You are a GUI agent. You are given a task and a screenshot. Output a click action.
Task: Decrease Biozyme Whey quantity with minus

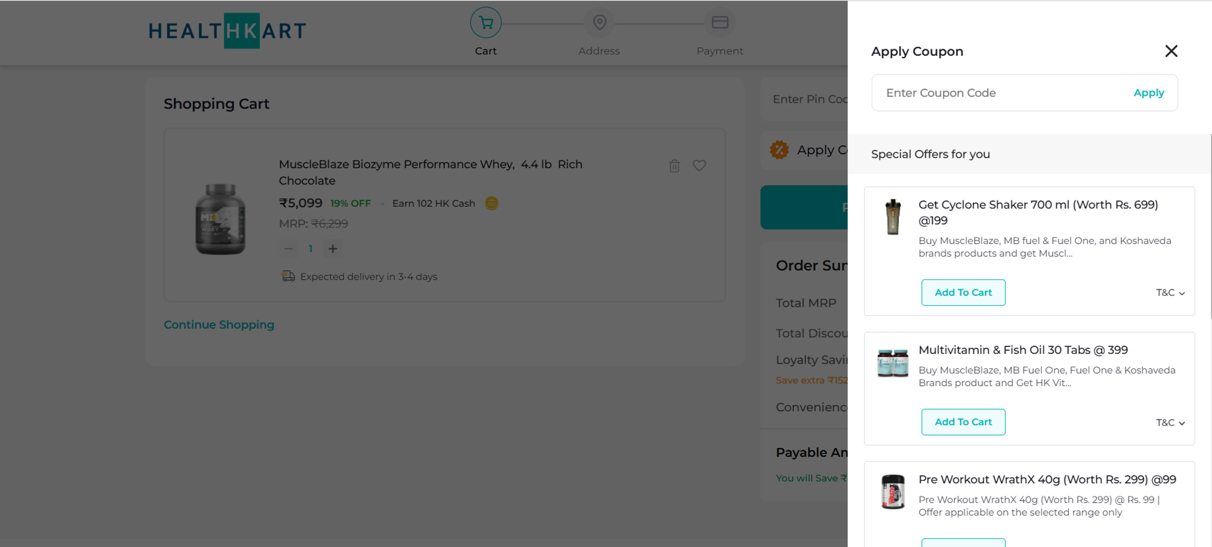click(x=288, y=248)
